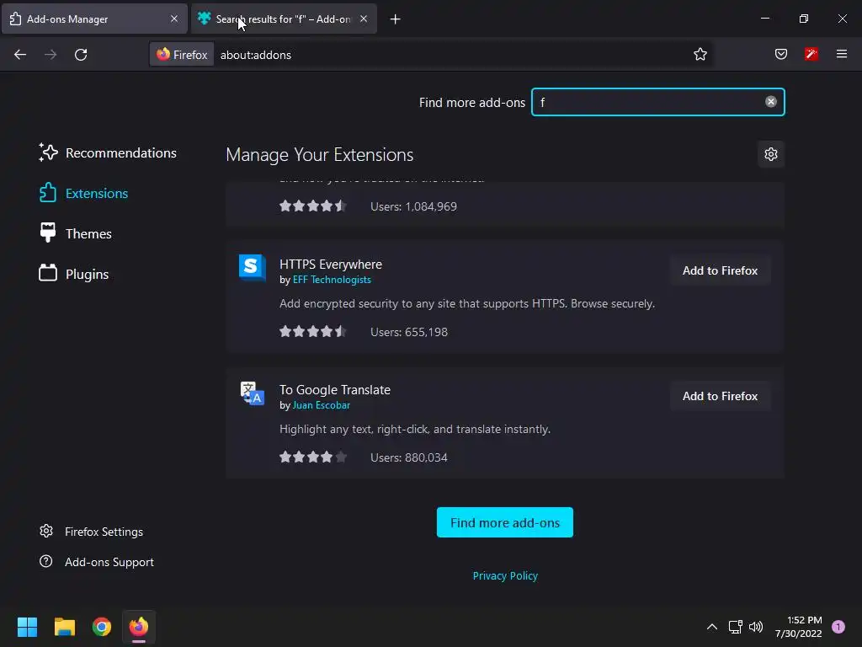Open the Firefox hamburger menu
Screen dimensions: 862x647
(x=842, y=54)
